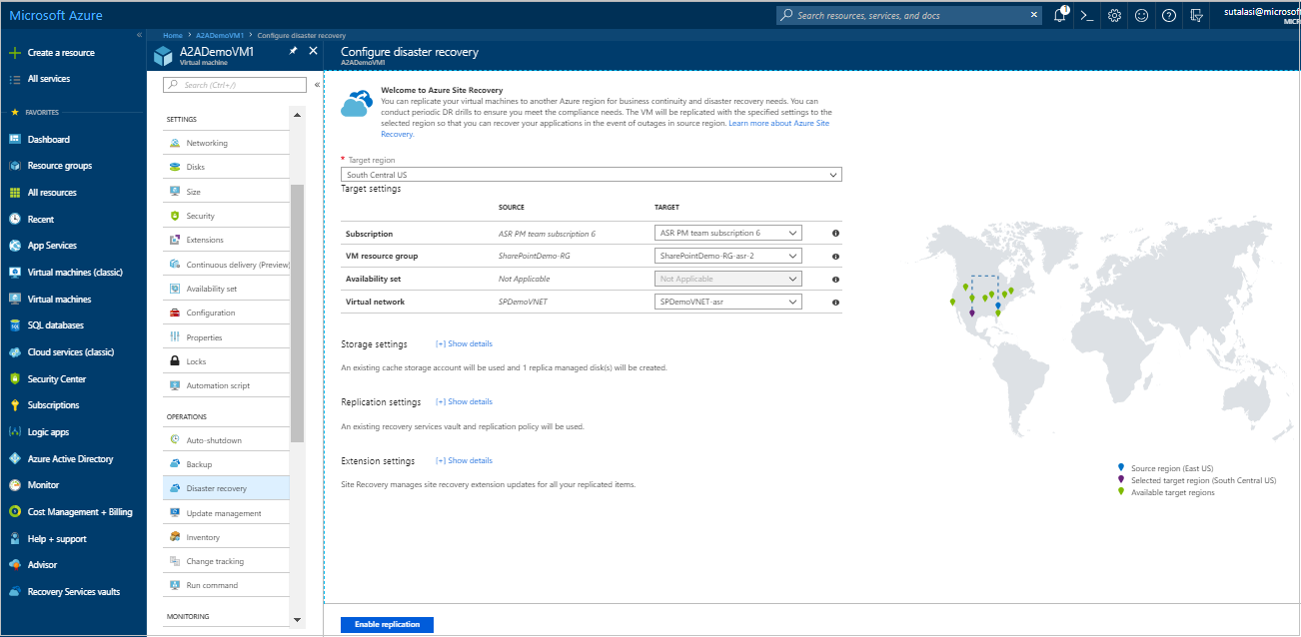Select Automation script in the VM menu
Viewport: 1301px width, 637px height.
[x=226, y=385]
